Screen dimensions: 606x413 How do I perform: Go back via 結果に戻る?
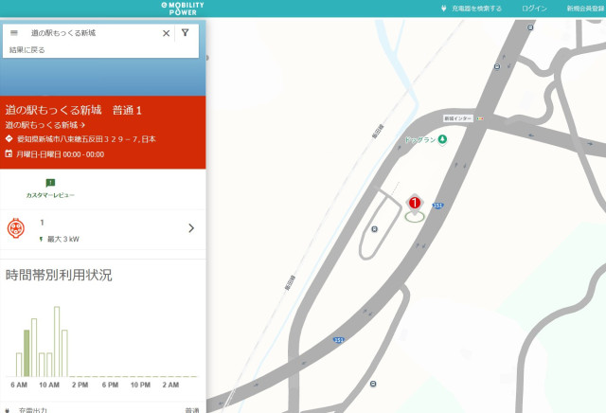pyautogui.click(x=27, y=50)
